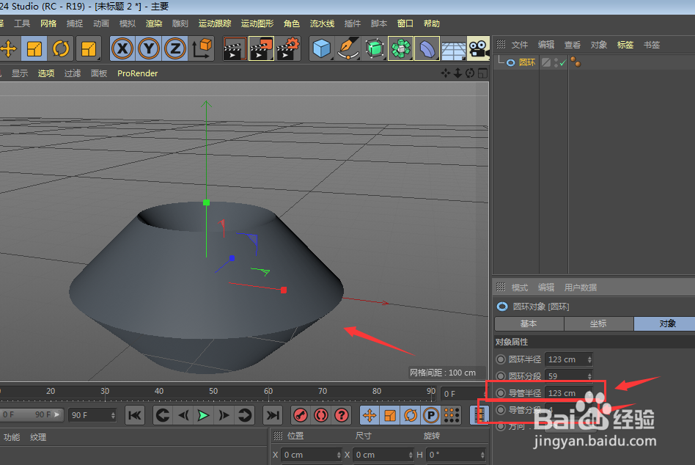Viewport: 695px width, 465px height.
Task: Select the Move tool in the toolbar
Action: point(9,48)
